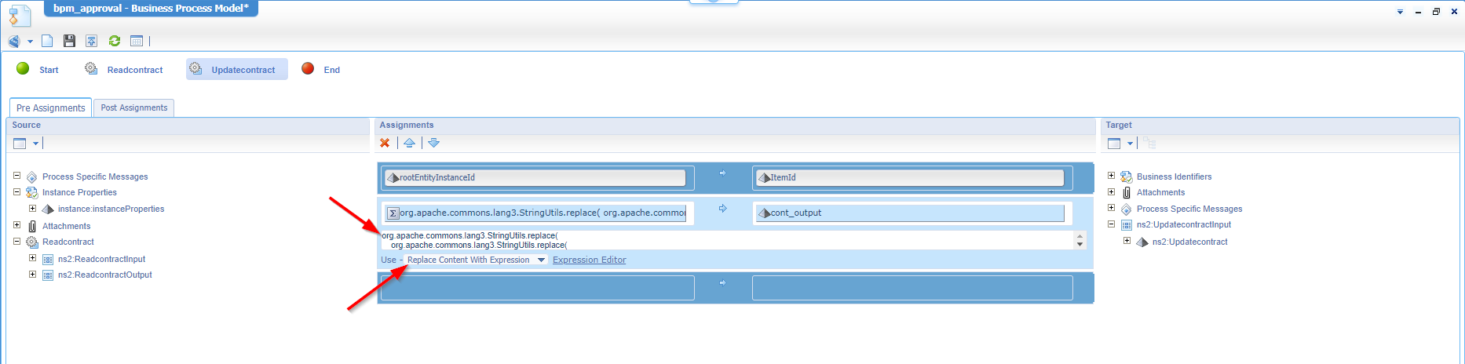Expand Business Identifiers in Target tree
Viewport: 1465px width, 364px height.
[x=1111, y=176]
